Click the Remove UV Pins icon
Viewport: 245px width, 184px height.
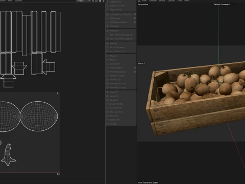pos(108,6)
